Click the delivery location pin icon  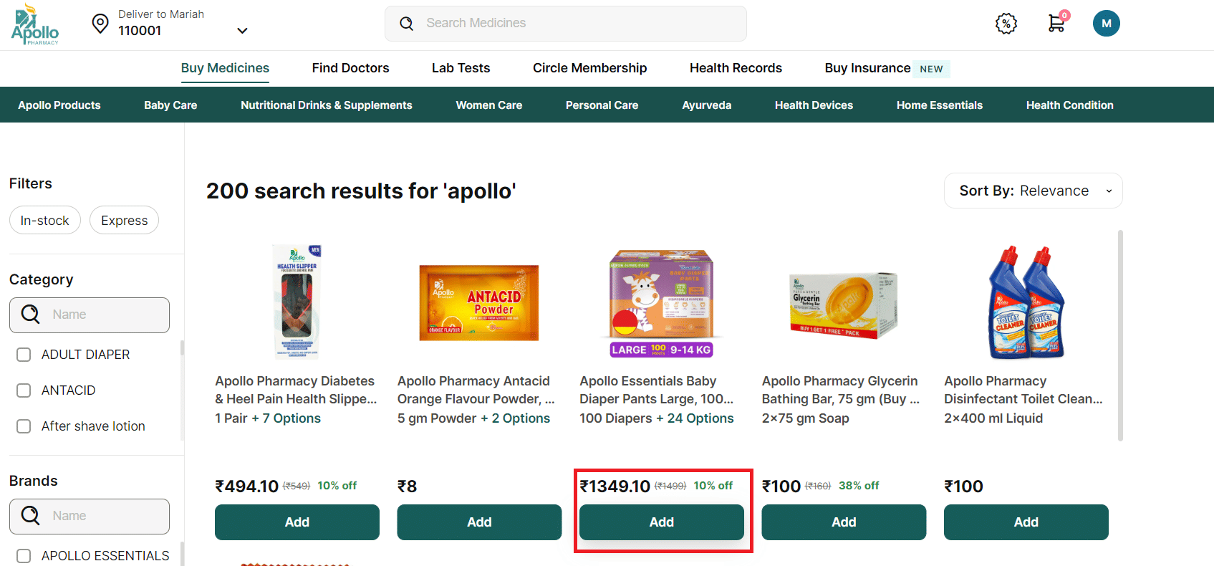100,24
